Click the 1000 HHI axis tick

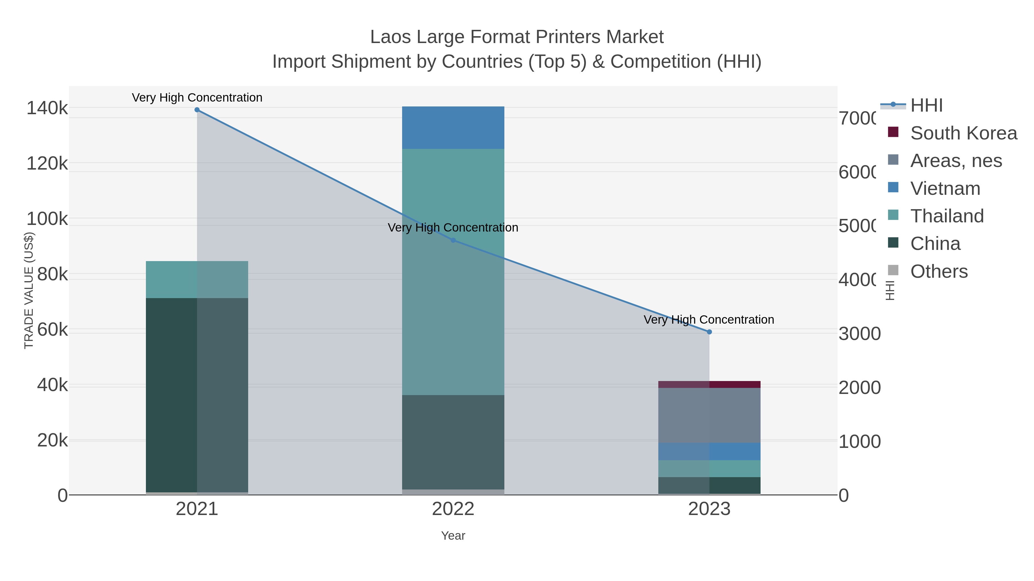click(860, 442)
